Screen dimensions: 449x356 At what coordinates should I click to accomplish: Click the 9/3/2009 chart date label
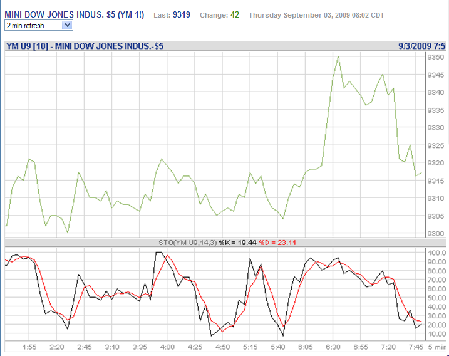pyautogui.click(x=422, y=46)
